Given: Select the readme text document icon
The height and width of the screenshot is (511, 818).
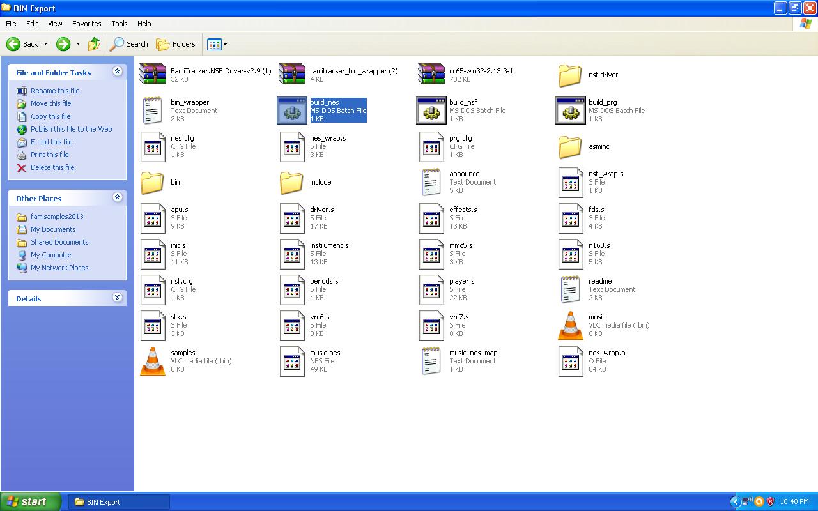Looking at the screenshot, I should 571,289.
